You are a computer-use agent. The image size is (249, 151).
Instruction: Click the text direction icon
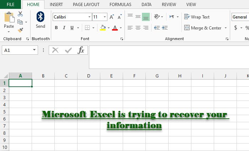pyautogui.click(x=172, y=17)
